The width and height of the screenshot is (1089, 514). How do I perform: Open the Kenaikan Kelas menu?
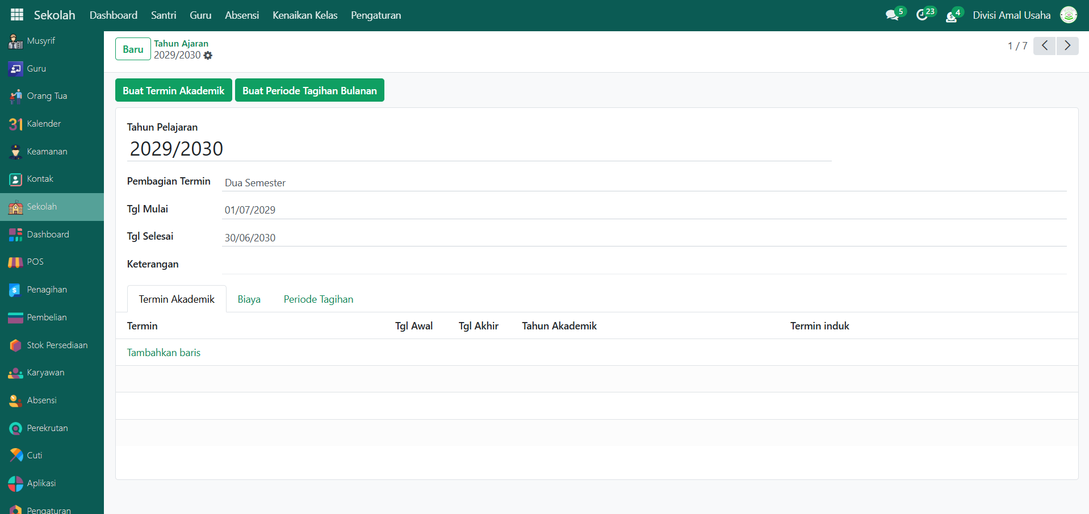click(305, 15)
